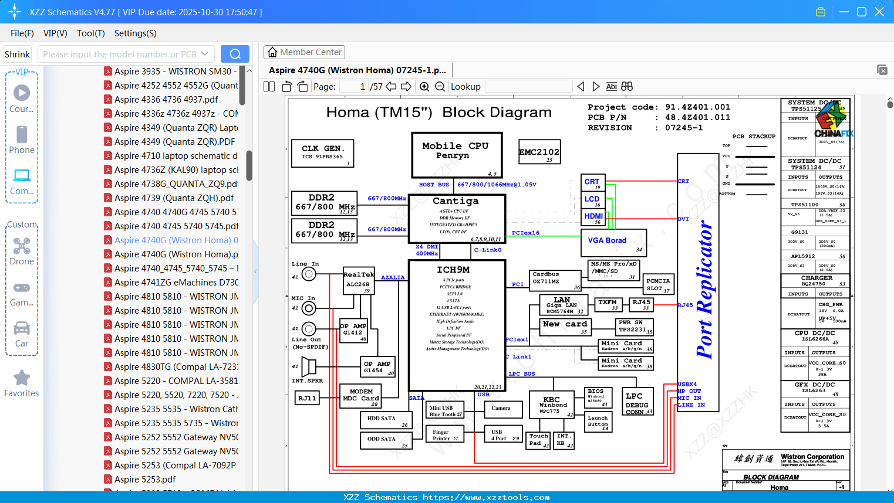The width and height of the screenshot is (894, 503).
Task: Click the XZZ Schematics logo icon
Action: 15,12
